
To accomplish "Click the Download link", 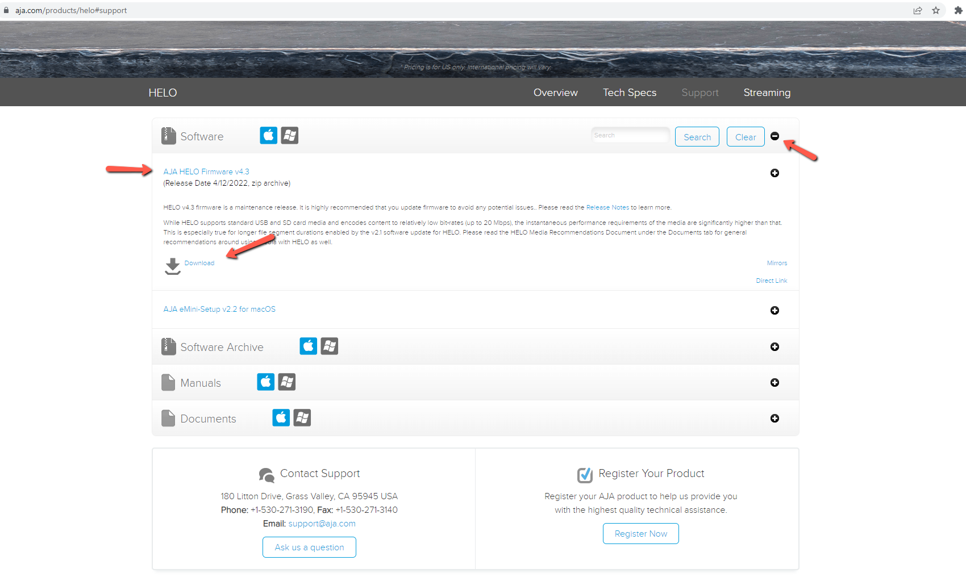I will [199, 263].
